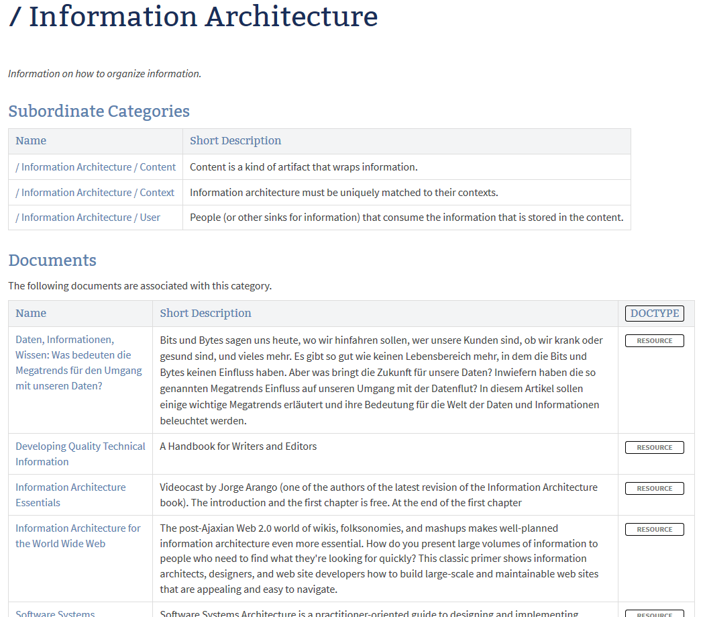Screen dimensions: 703x617
Task: Click Short Description header in Subordinate Categories table
Action: (x=235, y=141)
